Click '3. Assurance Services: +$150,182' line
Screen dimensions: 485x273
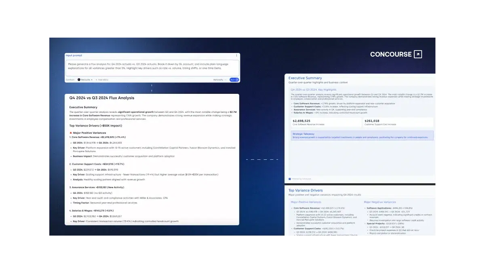tap(97, 187)
